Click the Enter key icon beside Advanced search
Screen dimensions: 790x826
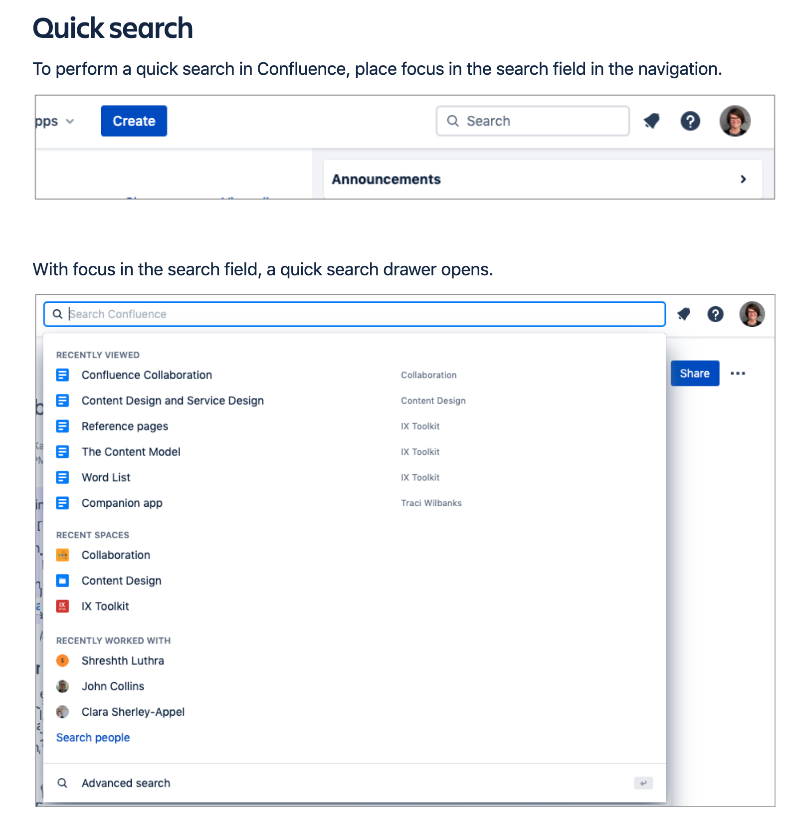coord(643,783)
